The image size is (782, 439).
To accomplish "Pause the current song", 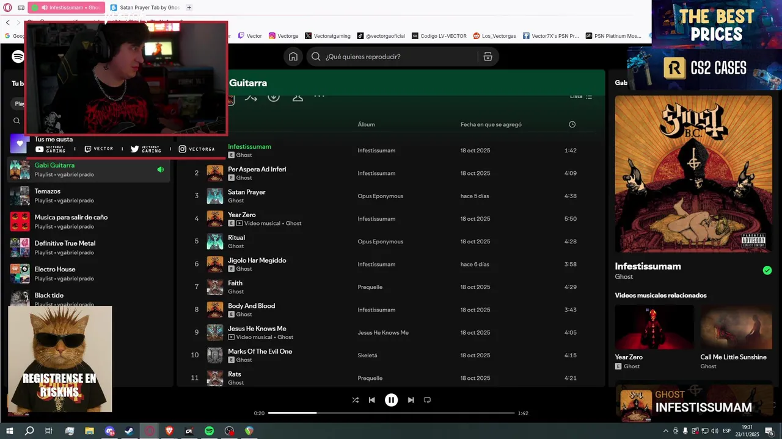I will point(391,400).
